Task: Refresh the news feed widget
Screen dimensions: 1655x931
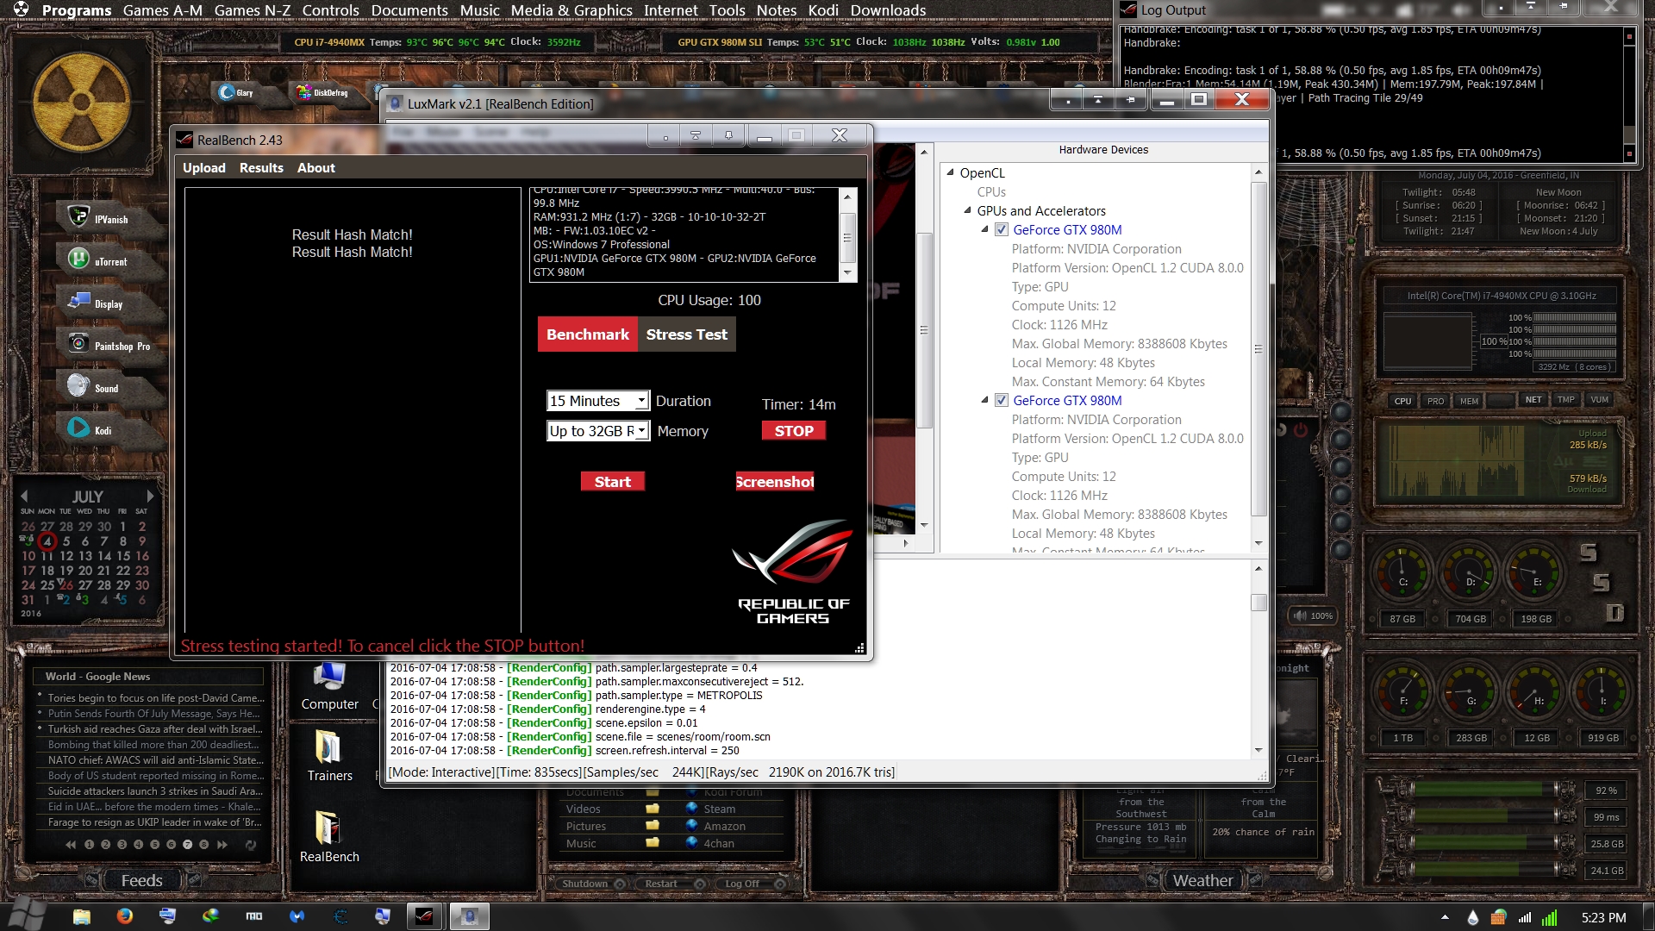Action: [251, 845]
